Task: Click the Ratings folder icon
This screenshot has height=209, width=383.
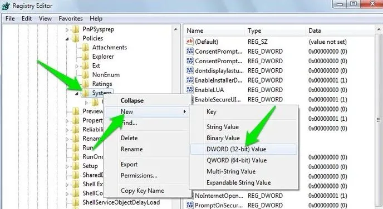Action: (x=86, y=84)
